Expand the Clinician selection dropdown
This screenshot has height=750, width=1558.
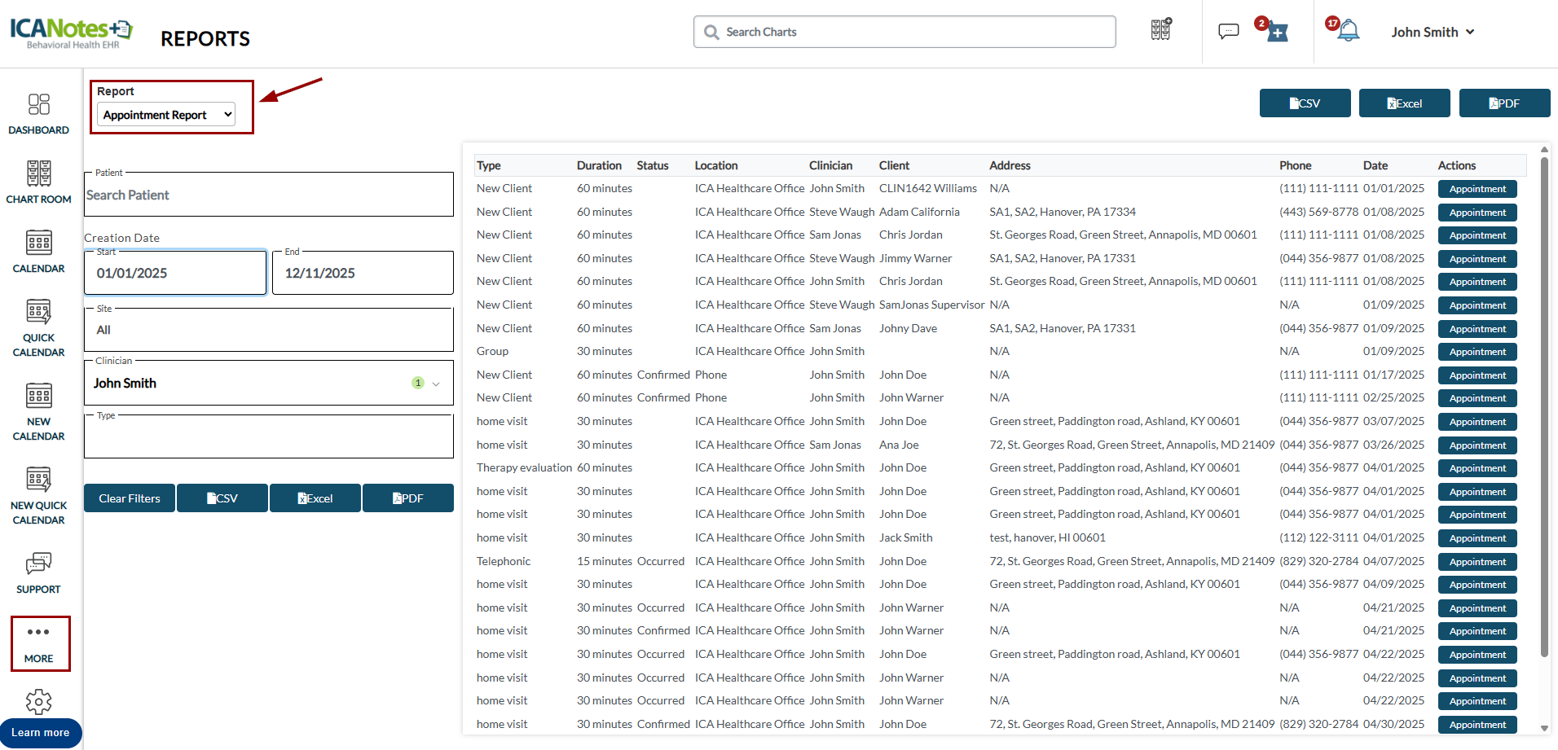click(436, 384)
